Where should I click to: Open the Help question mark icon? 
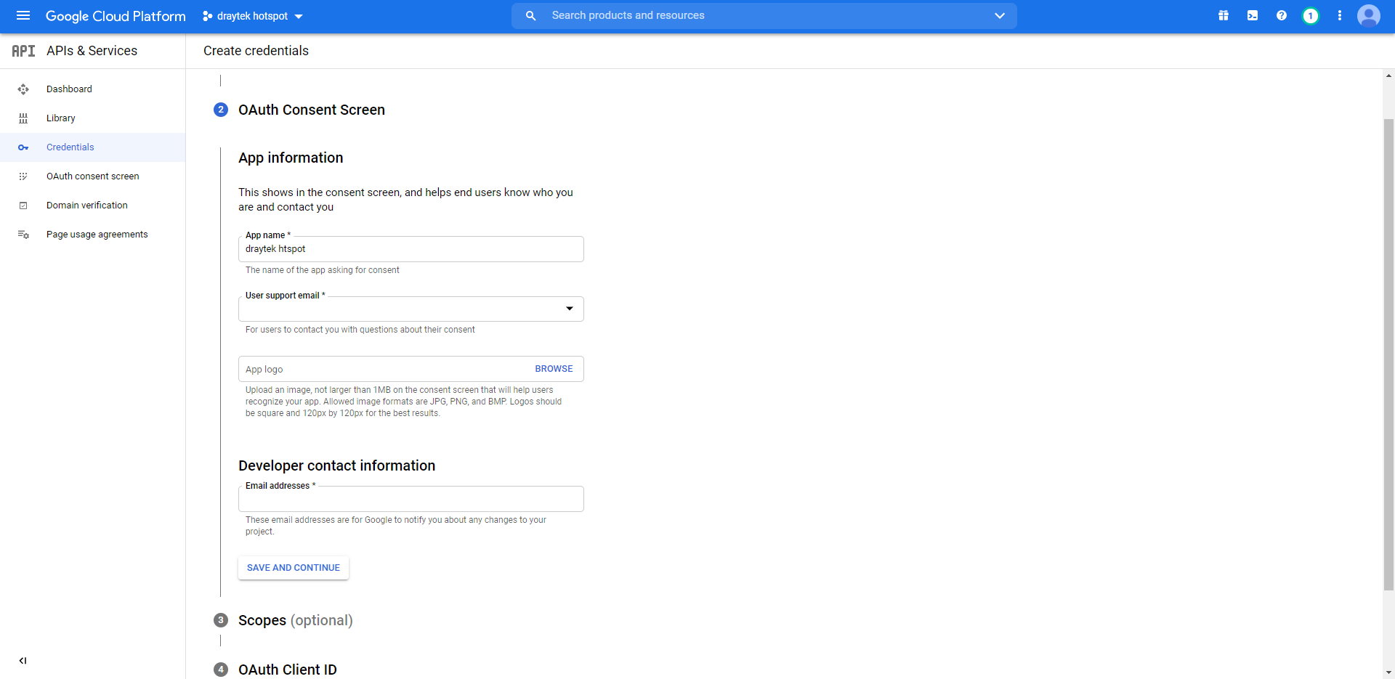point(1282,15)
